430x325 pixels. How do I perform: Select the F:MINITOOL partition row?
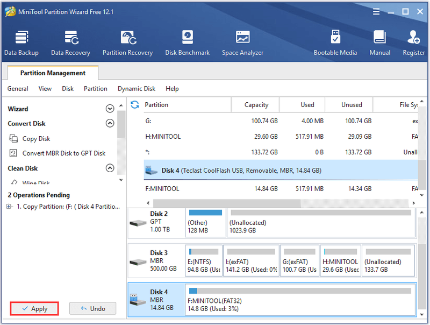[281, 188]
